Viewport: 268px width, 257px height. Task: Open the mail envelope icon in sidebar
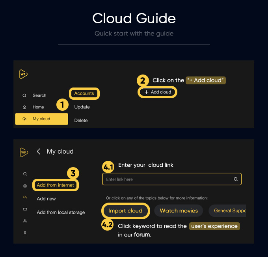coord(25,209)
